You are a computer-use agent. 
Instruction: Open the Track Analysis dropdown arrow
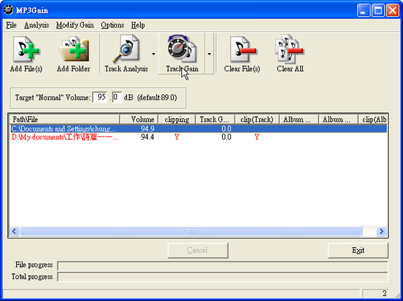pyautogui.click(x=153, y=54)
